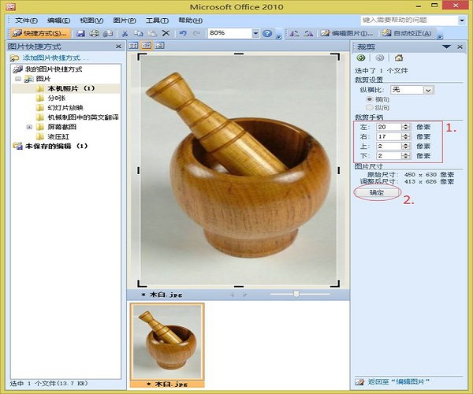Select the 纵向 radio button
The height and width of the screenshot is (394, 473).
[x=368, y=108]
